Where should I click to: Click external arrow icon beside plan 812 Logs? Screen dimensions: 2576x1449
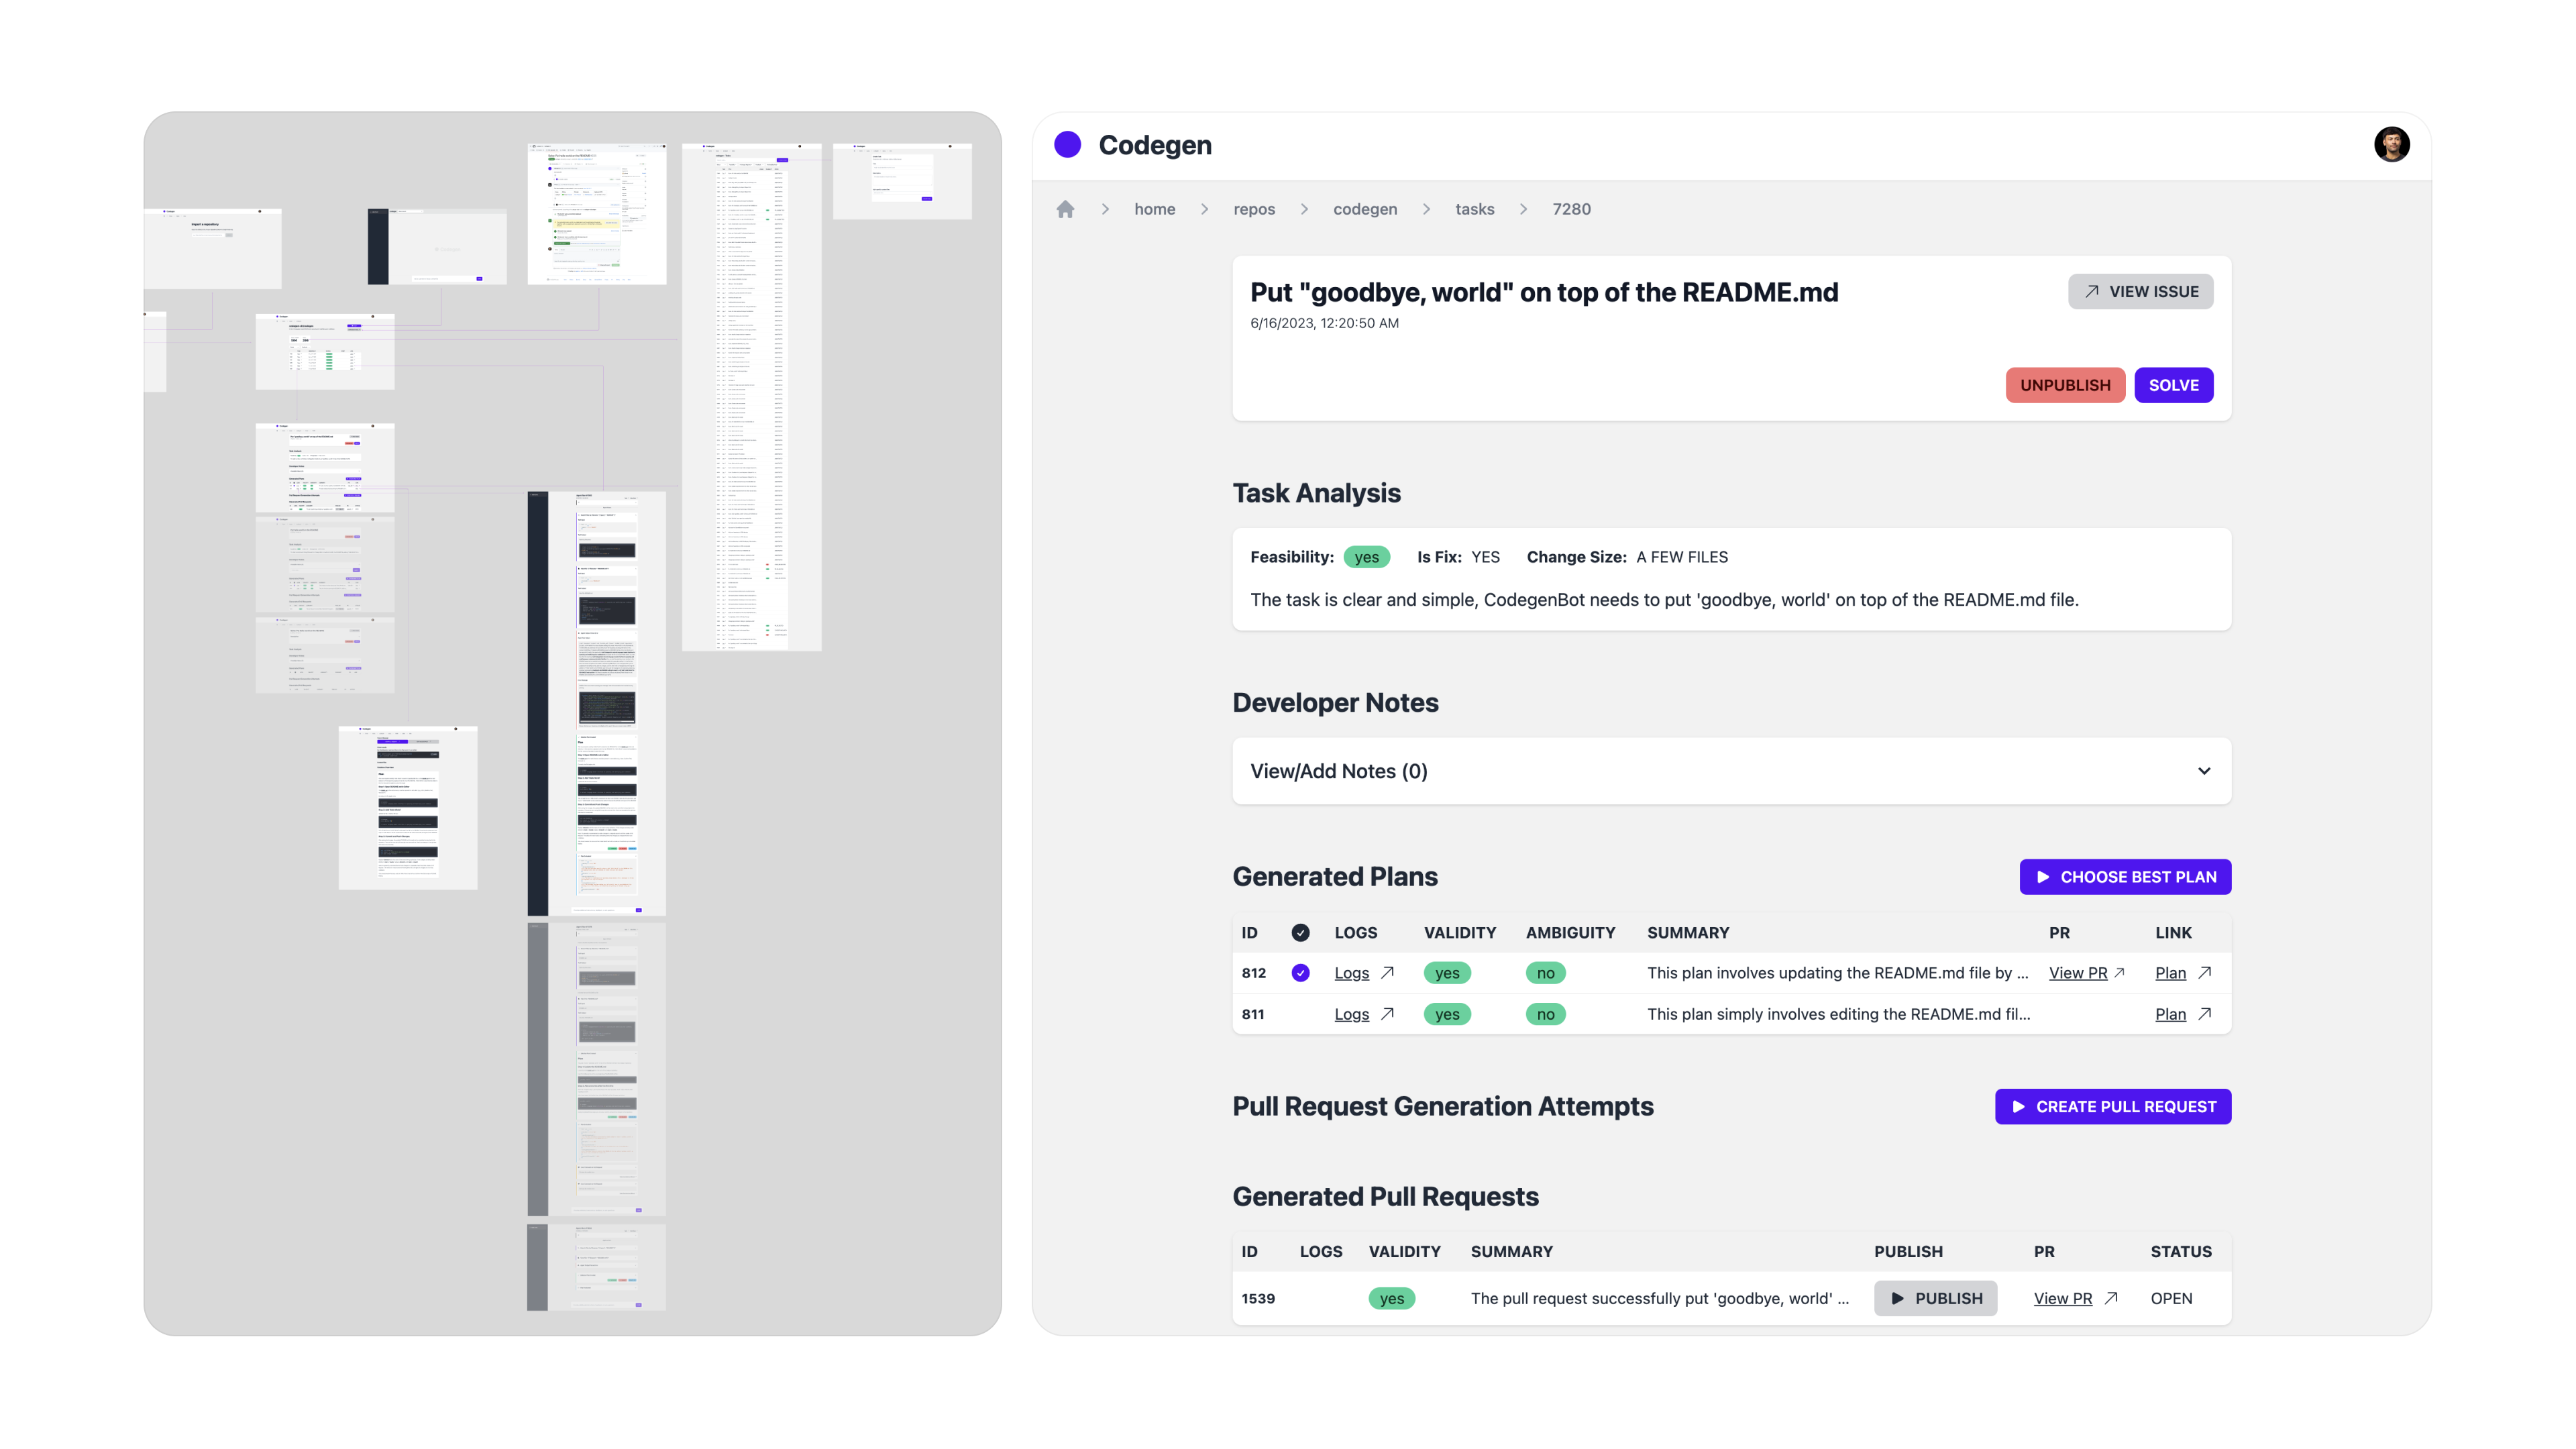pos(1387,972)
